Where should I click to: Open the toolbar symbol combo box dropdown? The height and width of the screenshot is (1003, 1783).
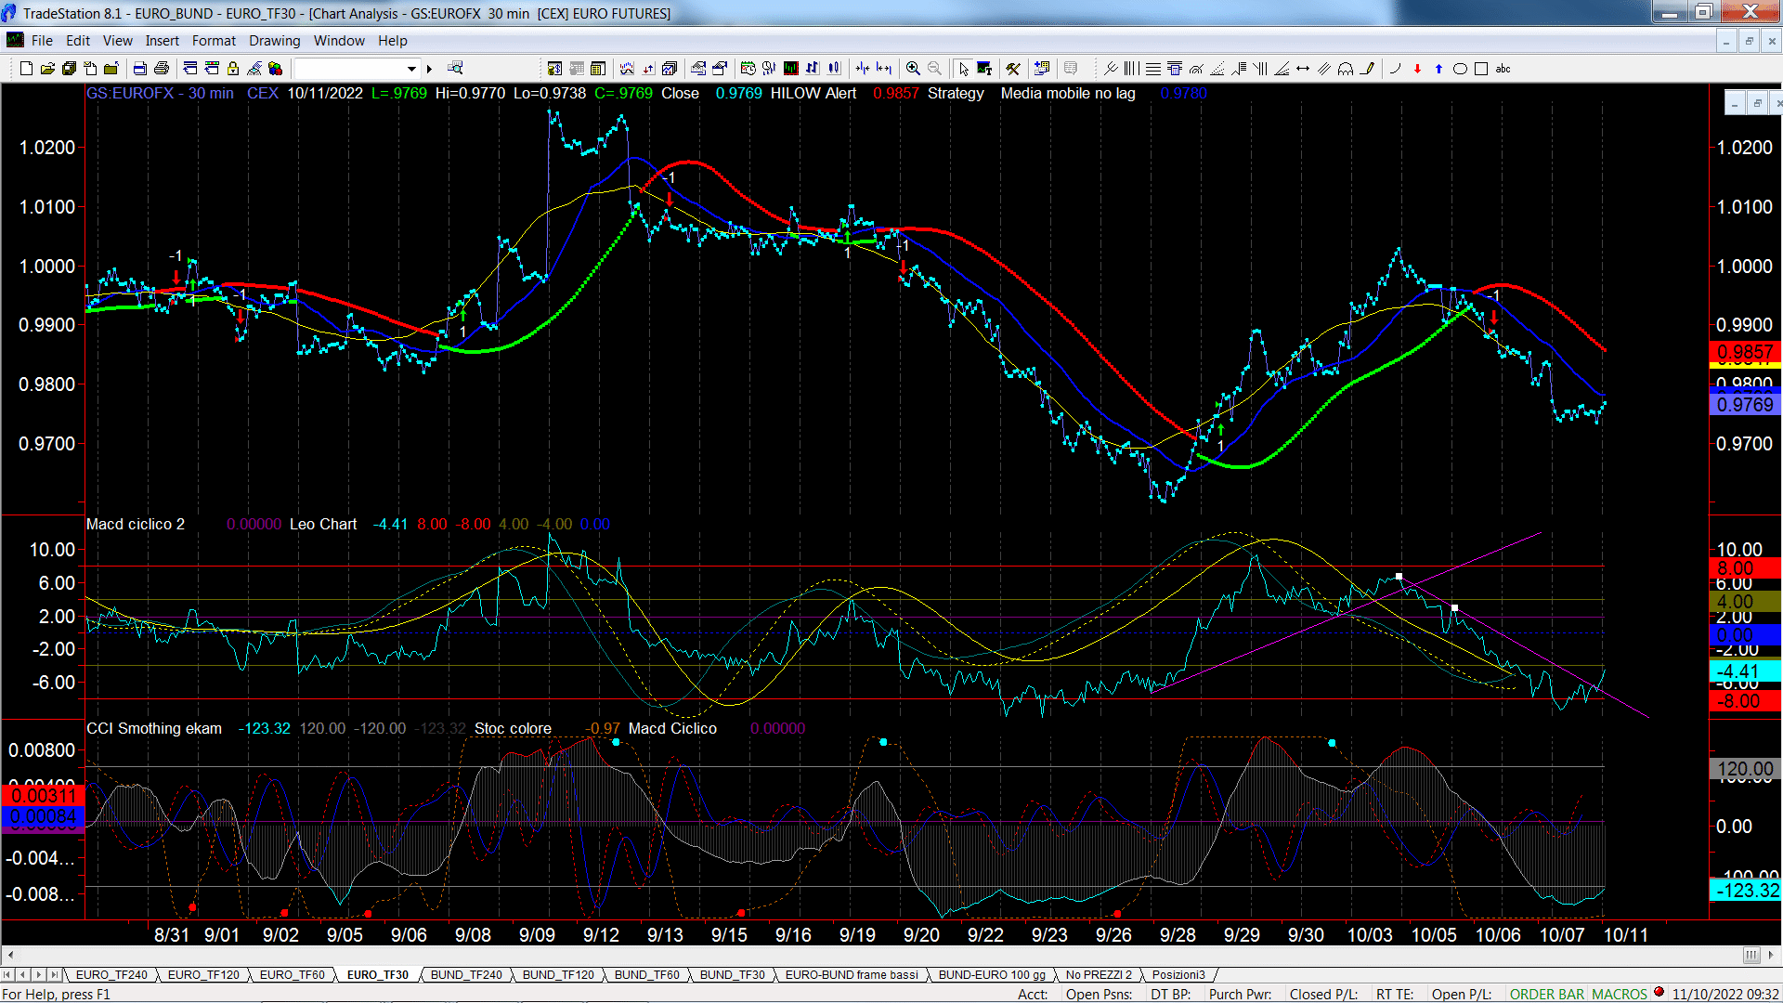point(411,69)
